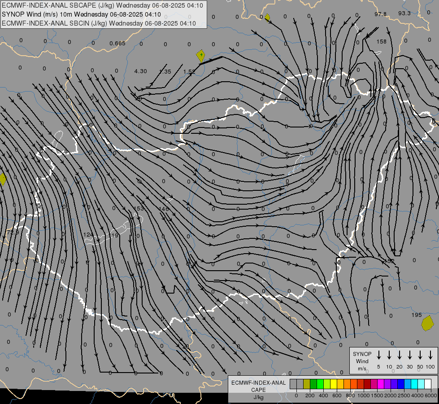The image size is (439, 404).
Task: Click the 30 m/s wind arrow in legend
Action: [x=409, y=355]
